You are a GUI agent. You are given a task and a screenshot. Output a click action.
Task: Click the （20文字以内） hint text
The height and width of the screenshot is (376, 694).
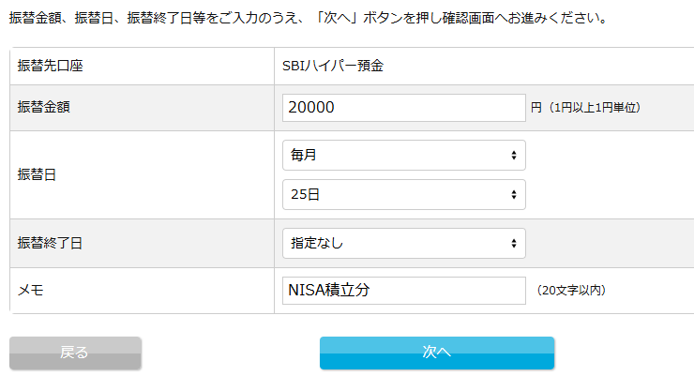[x=571, y=291]
